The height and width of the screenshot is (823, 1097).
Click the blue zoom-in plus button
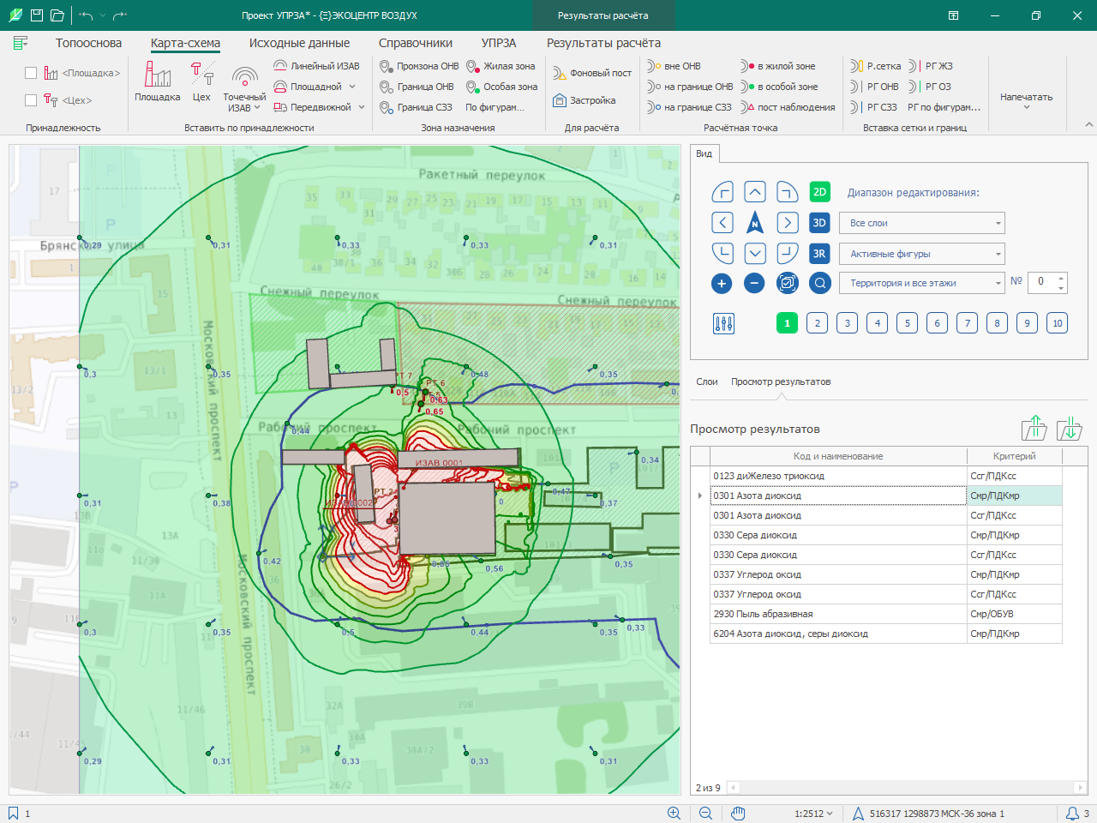(x=722, y=283)
